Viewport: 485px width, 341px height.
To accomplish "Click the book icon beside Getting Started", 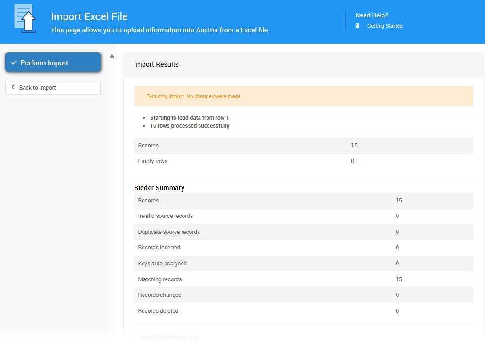I will [x=358, y=26].
